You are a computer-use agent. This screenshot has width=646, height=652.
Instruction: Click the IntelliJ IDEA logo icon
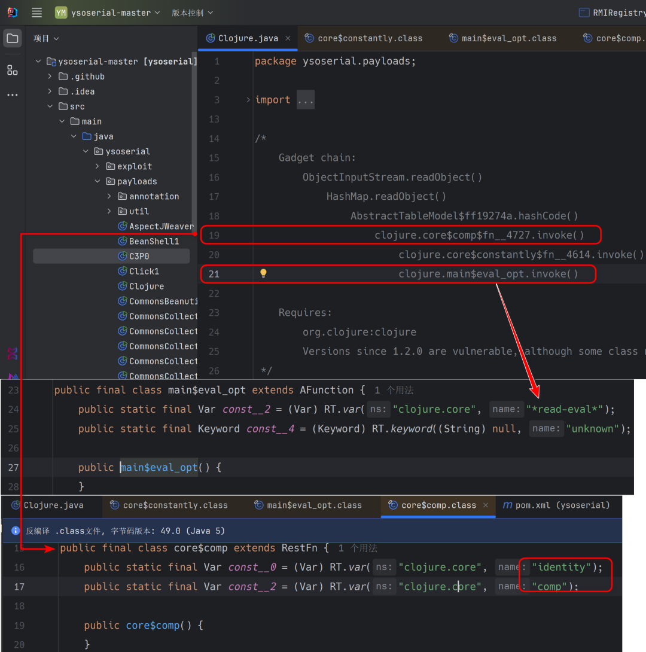(13, 13)
